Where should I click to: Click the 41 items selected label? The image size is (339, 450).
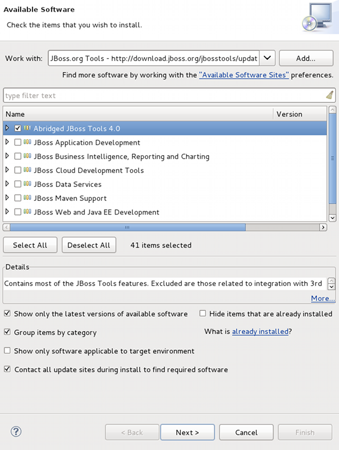tap(161, 245)
